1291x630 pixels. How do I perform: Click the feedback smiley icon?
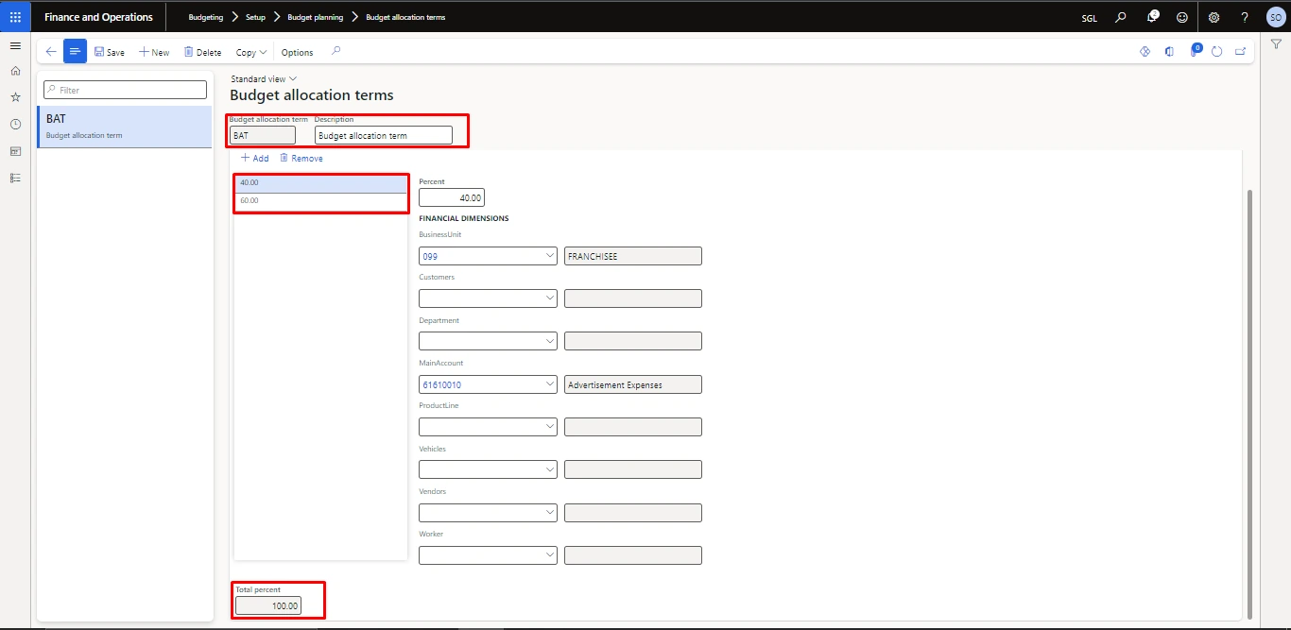pos(1182,17)
